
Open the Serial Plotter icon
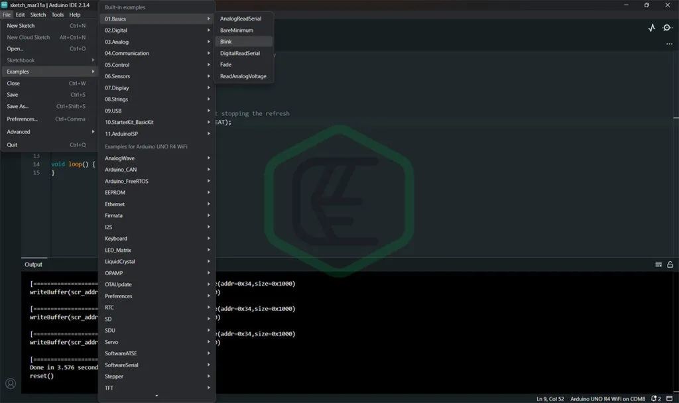click(x=652, y=28)
